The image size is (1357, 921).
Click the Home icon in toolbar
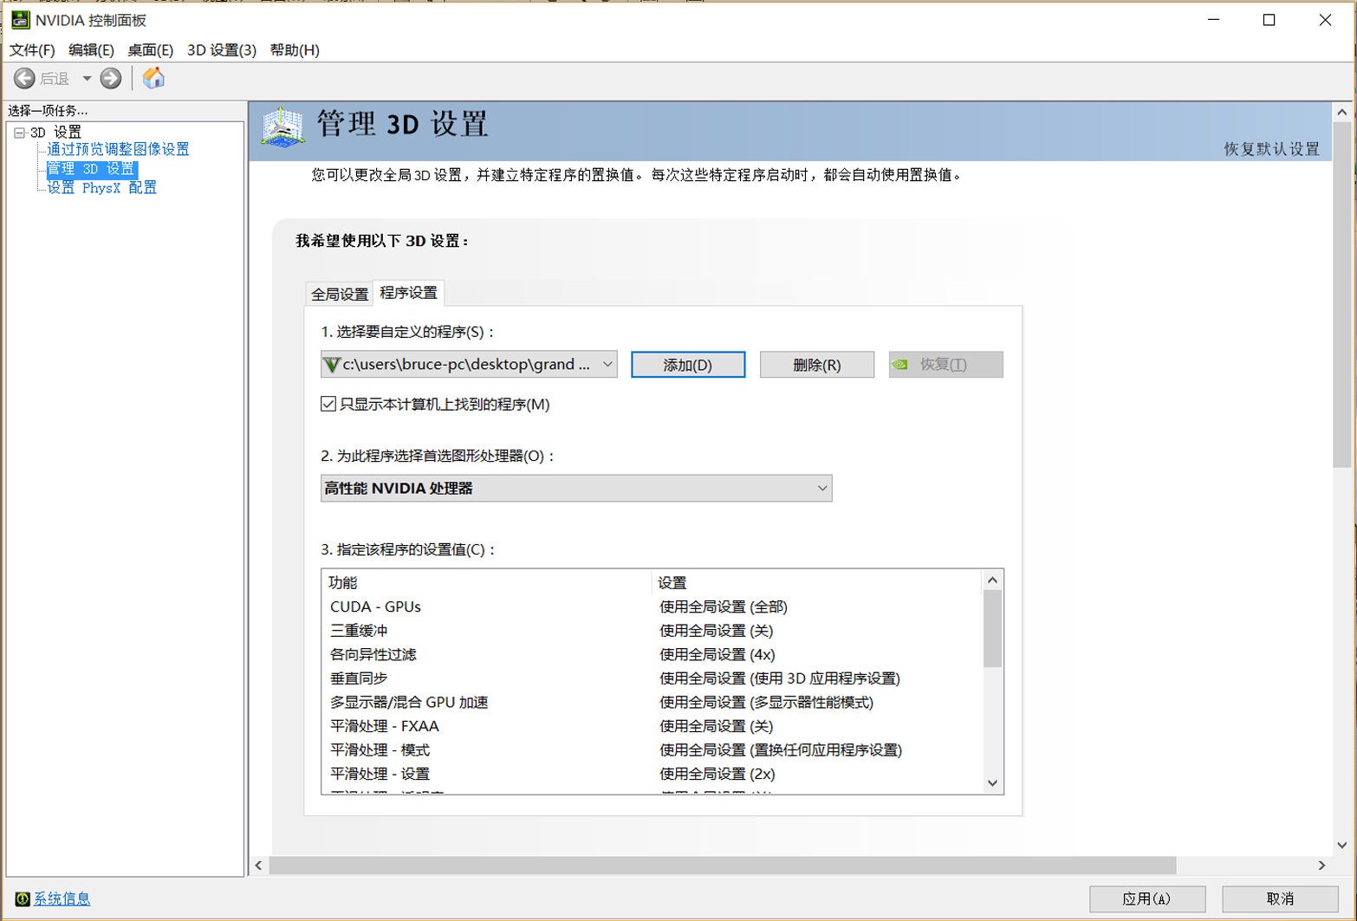point(153,78)
